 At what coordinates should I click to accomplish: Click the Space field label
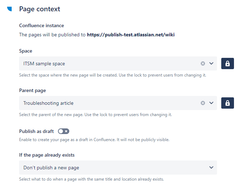pyautogui.click(x=25, y=51)
